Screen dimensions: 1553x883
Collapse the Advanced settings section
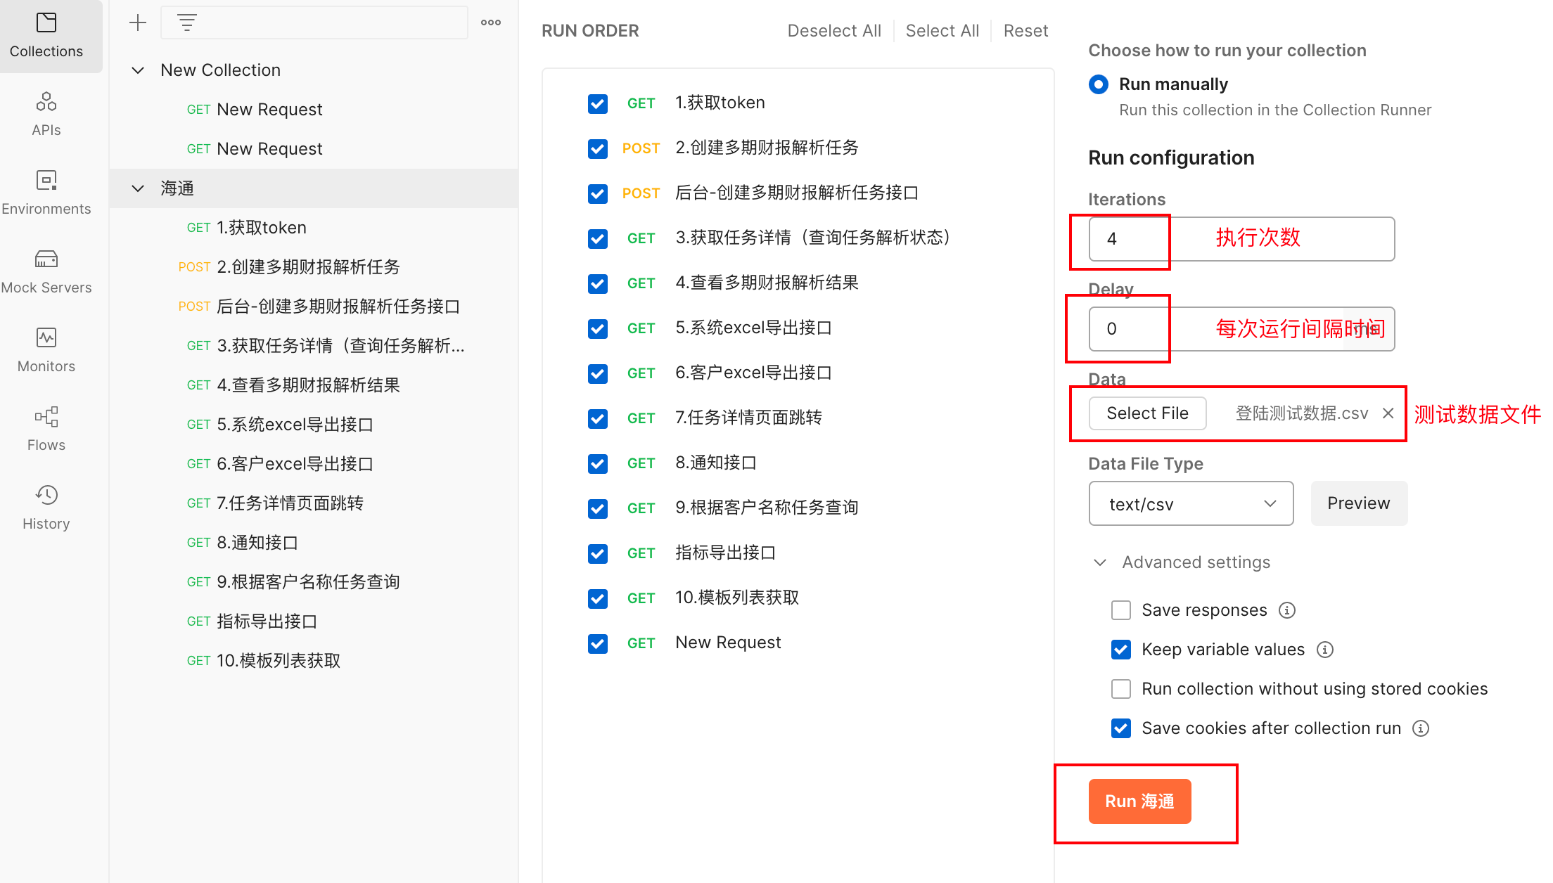pyautogui.click(x=1101, y=562)
